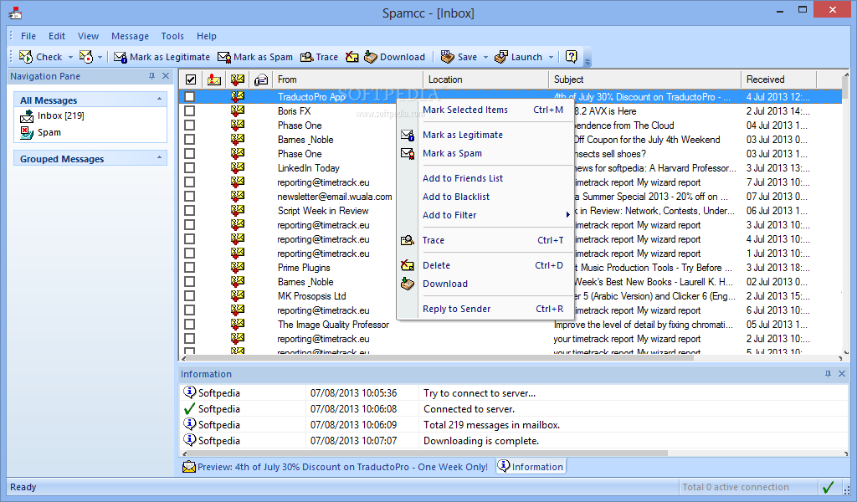Screen dimensions: 857x502
Task: Close the Navigation Pane
Action: point(166,76)
